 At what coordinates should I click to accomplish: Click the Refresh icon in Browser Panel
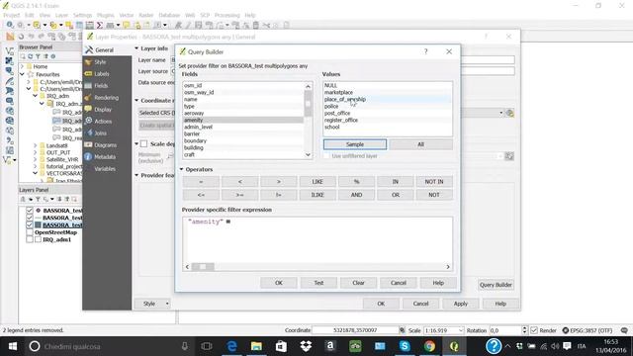point(31,56)
